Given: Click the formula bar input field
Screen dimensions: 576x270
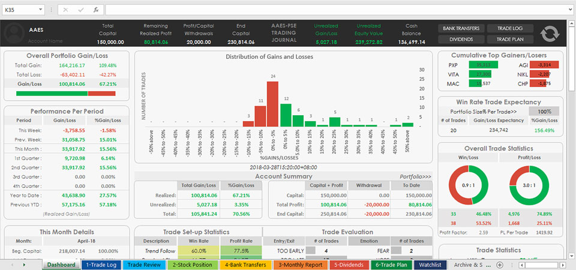Looking at the screenshot, I should point(336,10).
